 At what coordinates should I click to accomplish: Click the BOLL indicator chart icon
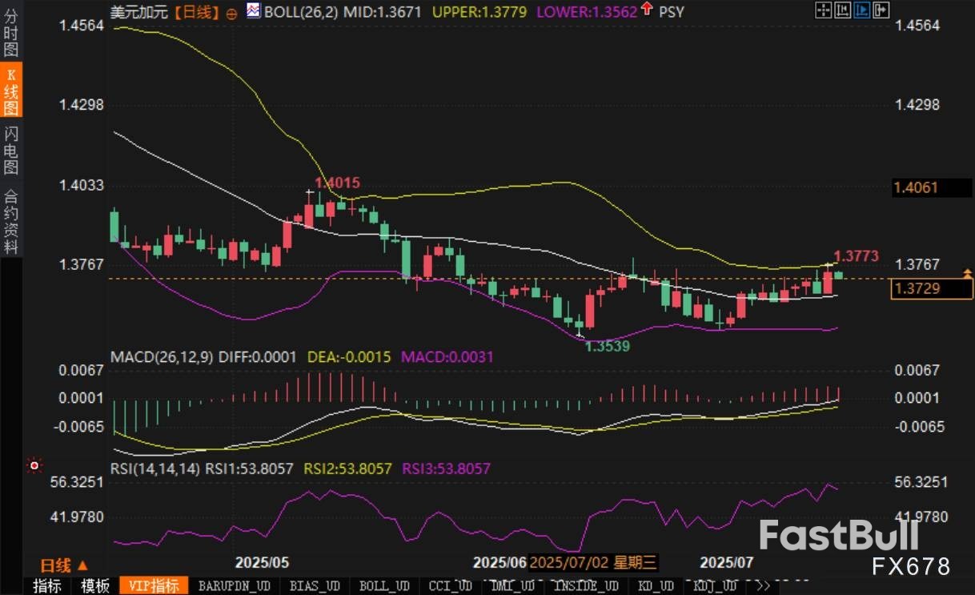point(253,11)
